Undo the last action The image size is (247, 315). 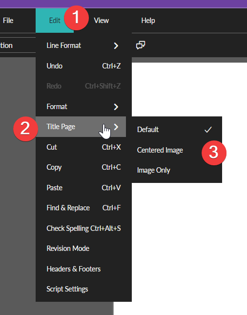(83, 66)
